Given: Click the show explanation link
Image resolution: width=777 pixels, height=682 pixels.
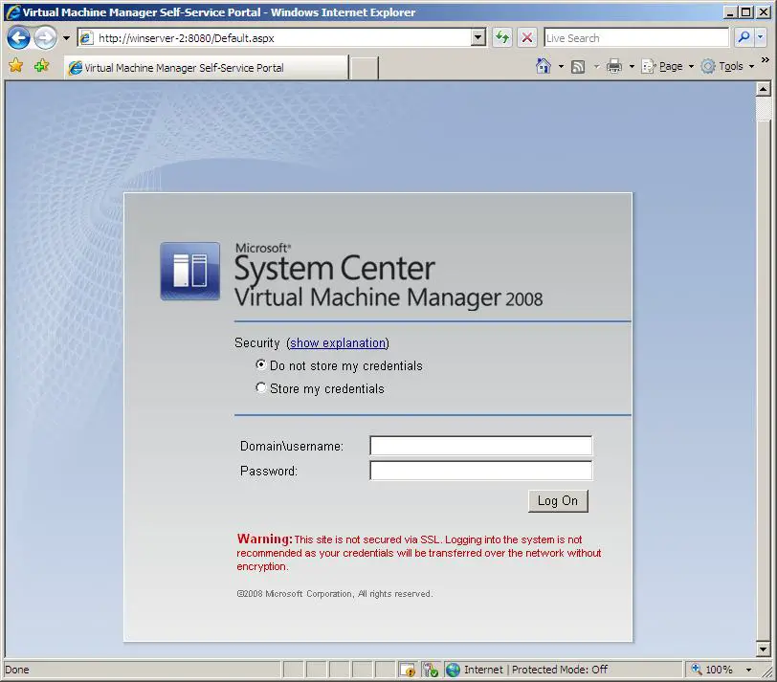Looking at the screenshot, I should point(338,342).
